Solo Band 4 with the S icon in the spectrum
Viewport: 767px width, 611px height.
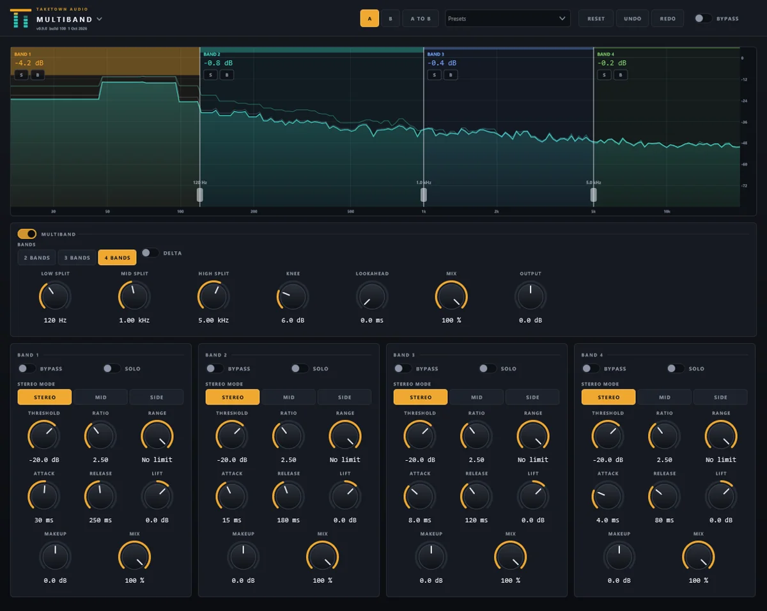tap(605, 75)
